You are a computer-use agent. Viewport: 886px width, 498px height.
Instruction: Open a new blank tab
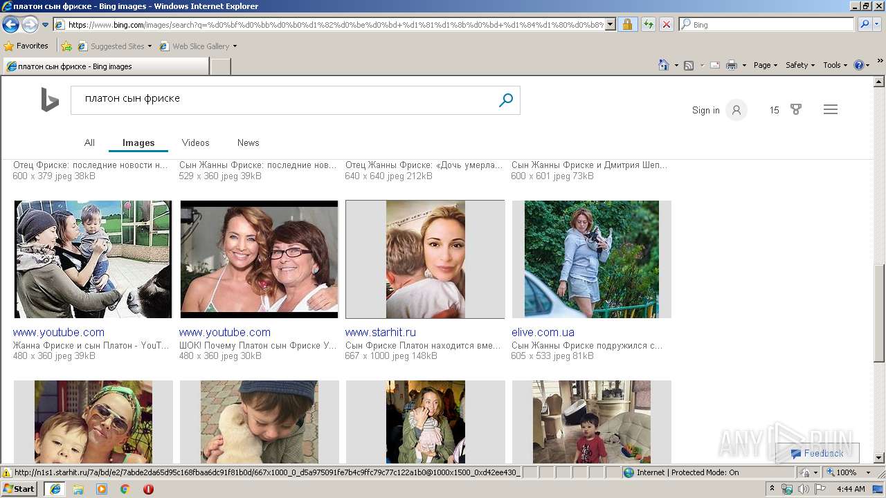pos(220,66)
